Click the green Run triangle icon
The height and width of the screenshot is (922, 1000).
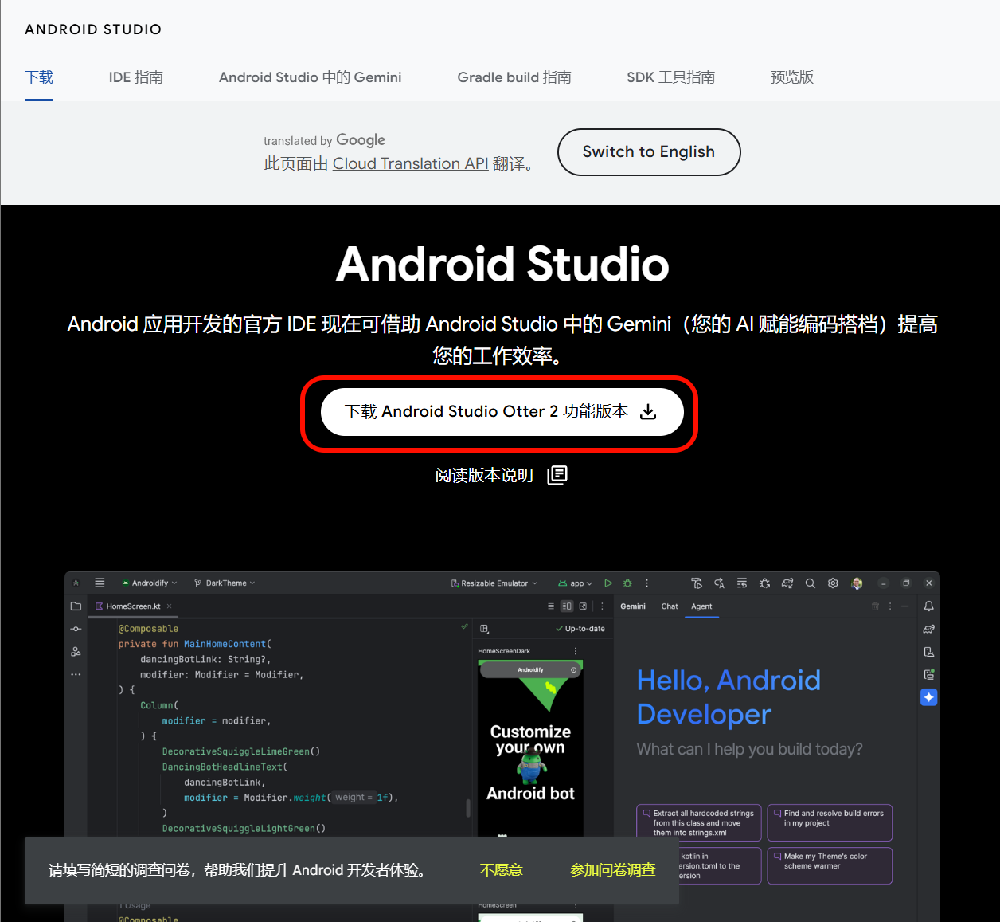pos(608,583)
